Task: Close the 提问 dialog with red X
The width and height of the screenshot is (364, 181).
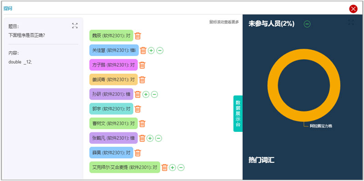Action: [354, 9]
